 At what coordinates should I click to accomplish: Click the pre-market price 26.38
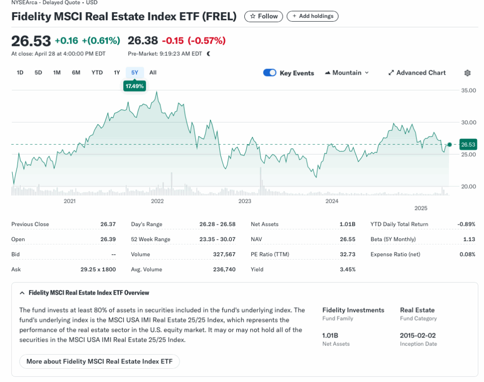tap(143, 41)
